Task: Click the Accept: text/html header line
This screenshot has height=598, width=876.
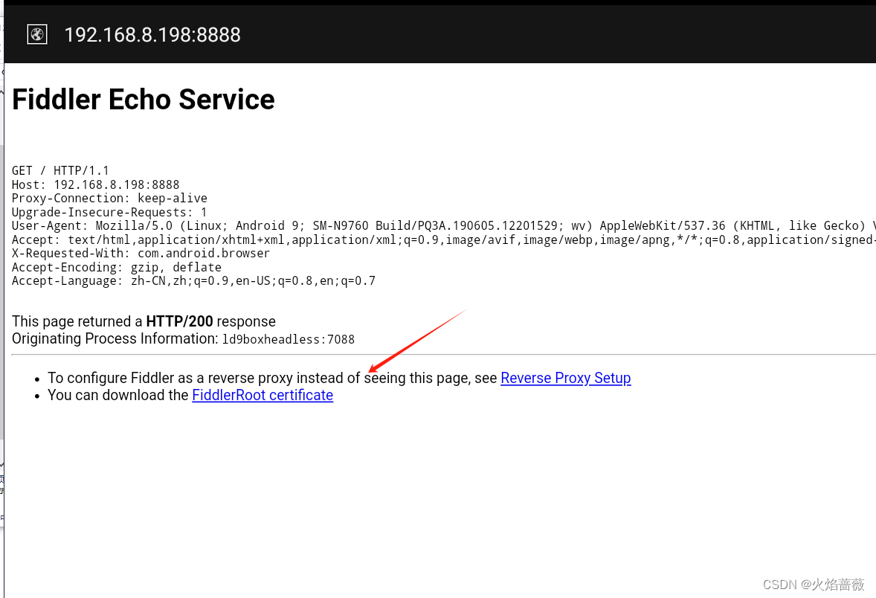Action: coord(444,239)
